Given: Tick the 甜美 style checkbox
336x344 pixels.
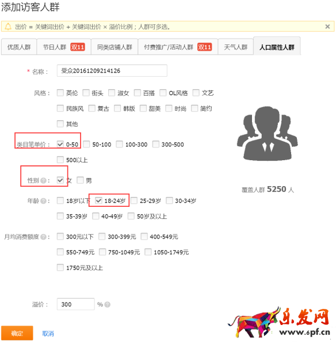Looking at the screenshot, I should click(143, 108).
